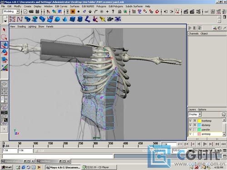Open the Options menu in Layers panel
This screenshot has height=170, width=227.
202,109
